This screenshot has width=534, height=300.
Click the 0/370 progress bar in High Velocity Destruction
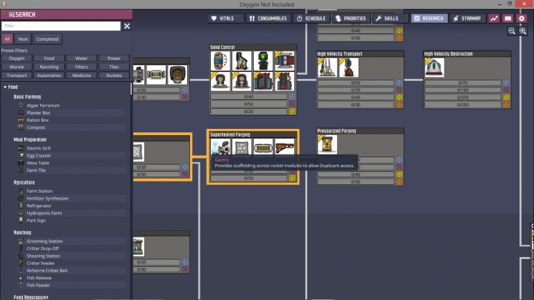[x=463, y=98]
